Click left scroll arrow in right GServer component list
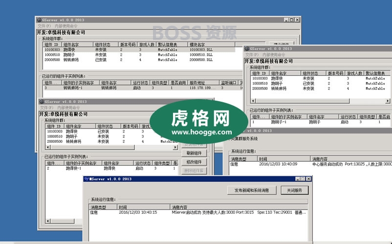Screen dimensions: 392x244 [253, 101]
